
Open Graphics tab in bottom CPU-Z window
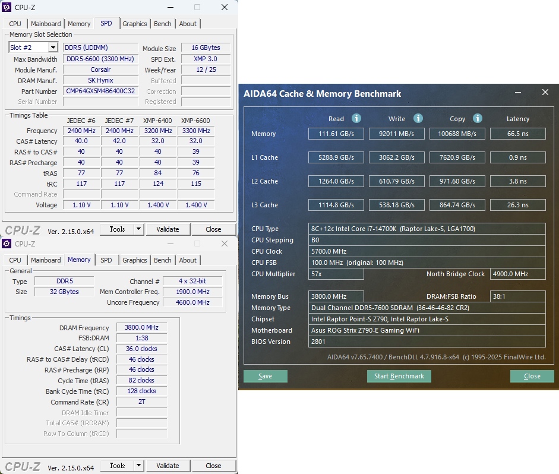coord(135,260)
